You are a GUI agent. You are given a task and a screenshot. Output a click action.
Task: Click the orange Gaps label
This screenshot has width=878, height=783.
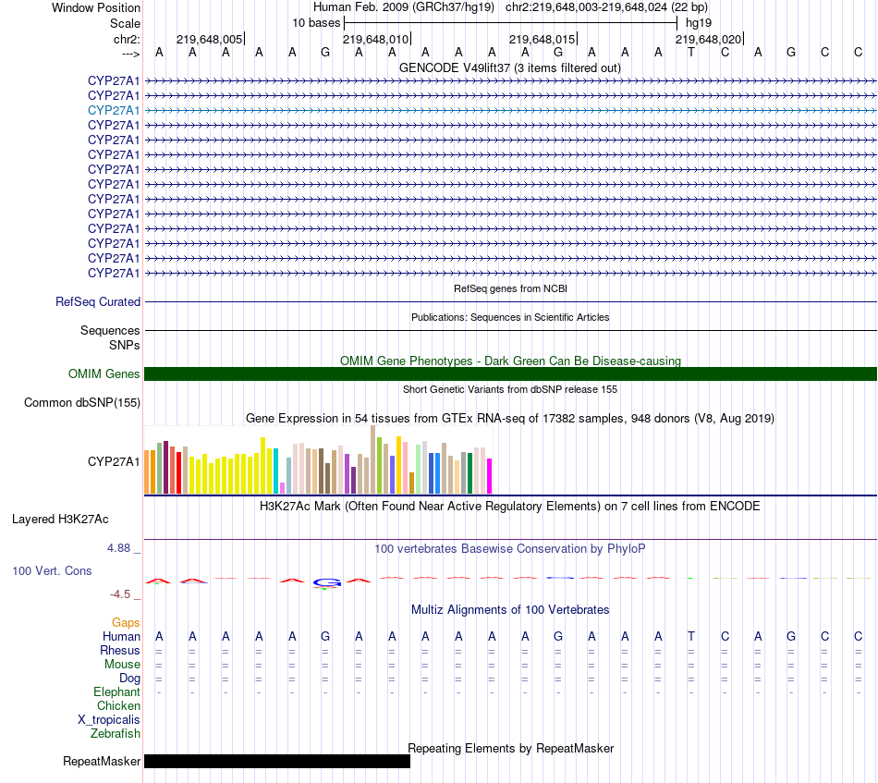[126, 623]
